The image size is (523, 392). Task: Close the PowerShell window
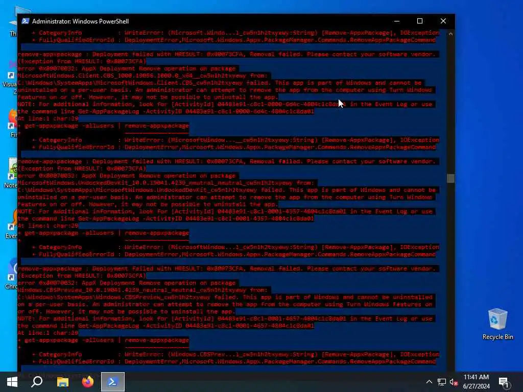(x=443, y=21)
